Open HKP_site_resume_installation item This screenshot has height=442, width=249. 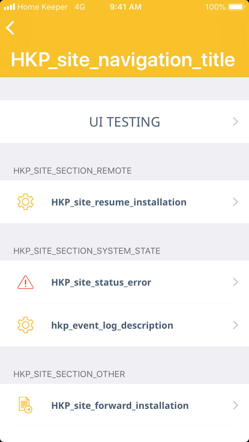pos(119,202)
